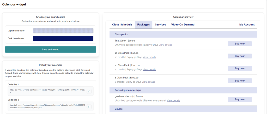Image resolution: width=267 pixels, height=114 pixels.
Task: Click the 'Code line 2' label
Action: [14, 100]
